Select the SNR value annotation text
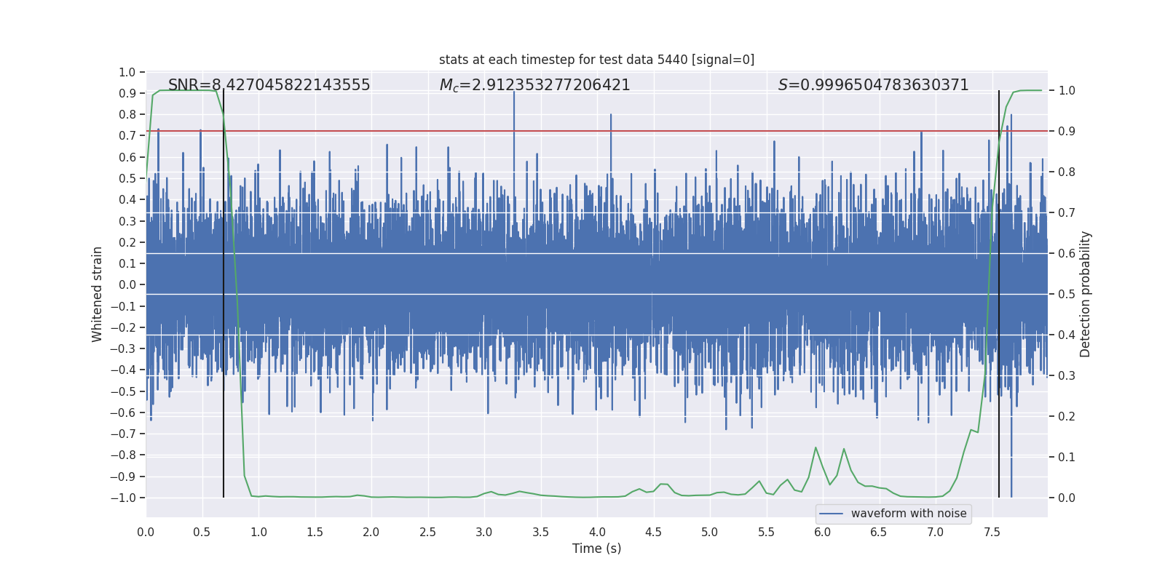Image resolution: width=1165 pixels, height=582 pixels. (x=269, y=85)
